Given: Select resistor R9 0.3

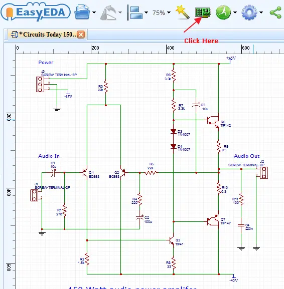Looking at the screenshot, I should point(219,147).
